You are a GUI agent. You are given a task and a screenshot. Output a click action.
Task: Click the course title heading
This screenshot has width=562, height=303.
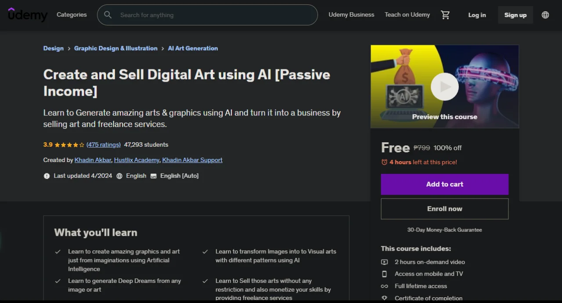coord(187,83)
